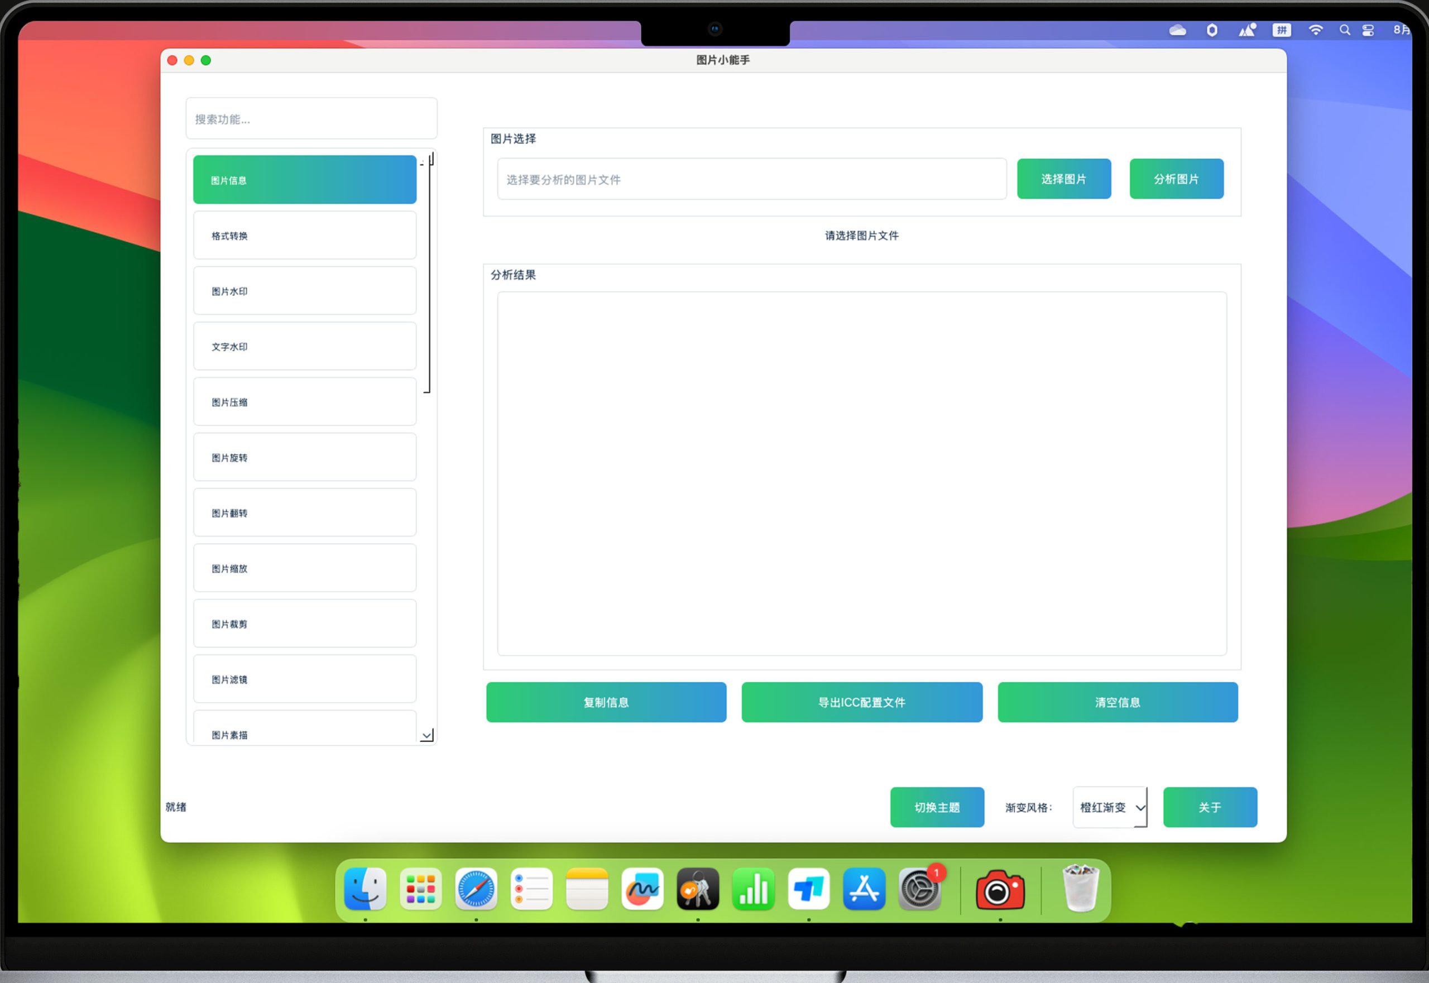Screen dimensions: 1429x983
Task: Open the Freeform app in dock
Action: [642, 889]
